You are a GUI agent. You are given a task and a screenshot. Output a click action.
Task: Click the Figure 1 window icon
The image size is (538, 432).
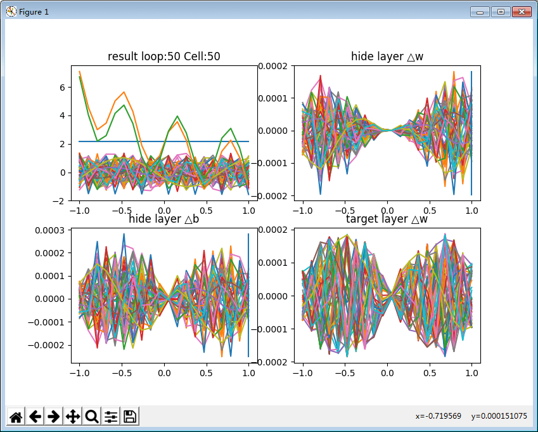click(x=11, y=11)
